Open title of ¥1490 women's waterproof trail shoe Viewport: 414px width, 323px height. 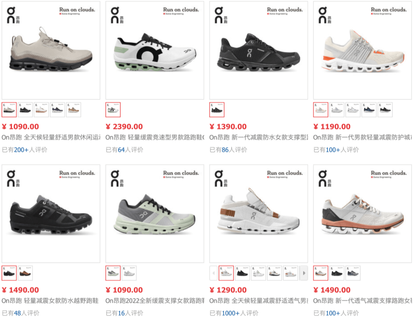coord(50,301)
